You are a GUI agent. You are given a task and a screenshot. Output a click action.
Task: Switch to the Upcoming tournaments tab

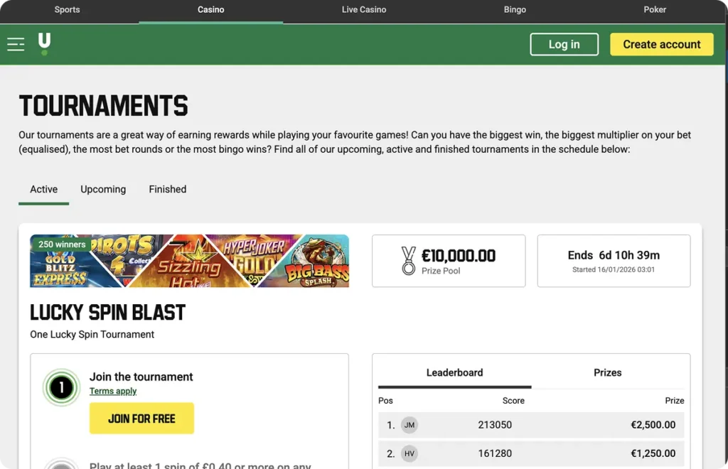pos(102,189)
